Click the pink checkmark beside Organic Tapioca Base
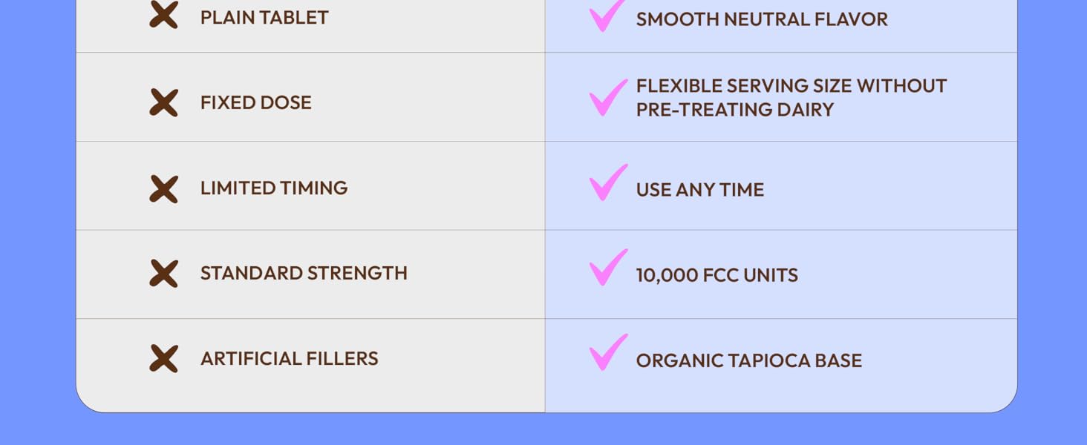This screenshot has width=1087, height=445. click(x=607, y=352)
